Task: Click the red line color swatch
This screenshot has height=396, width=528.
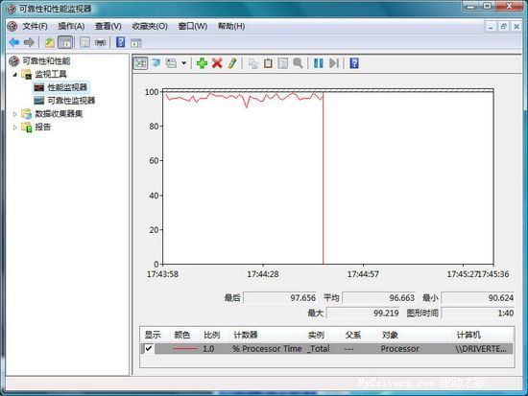Action: [x=185, y=349]
